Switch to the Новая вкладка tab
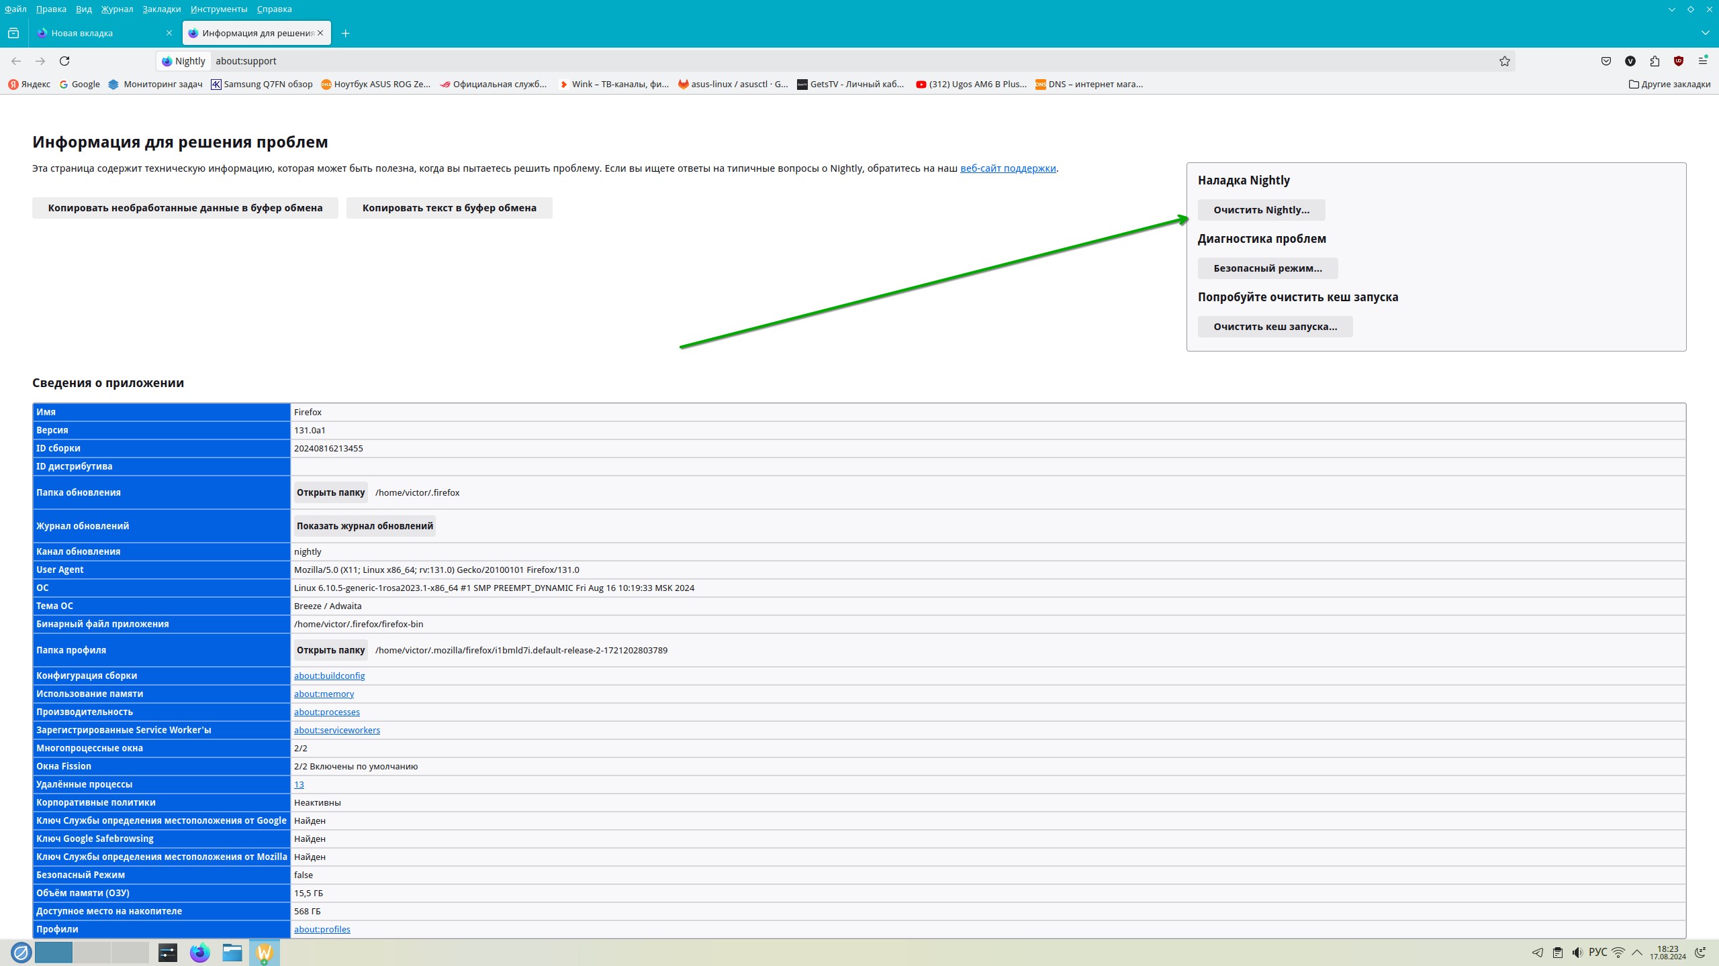 click(x=101, y=33)
